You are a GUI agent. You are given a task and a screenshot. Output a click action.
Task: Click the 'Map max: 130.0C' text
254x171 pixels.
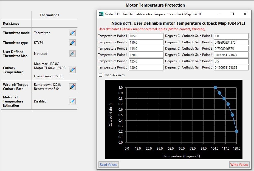[x=46, y=64]
